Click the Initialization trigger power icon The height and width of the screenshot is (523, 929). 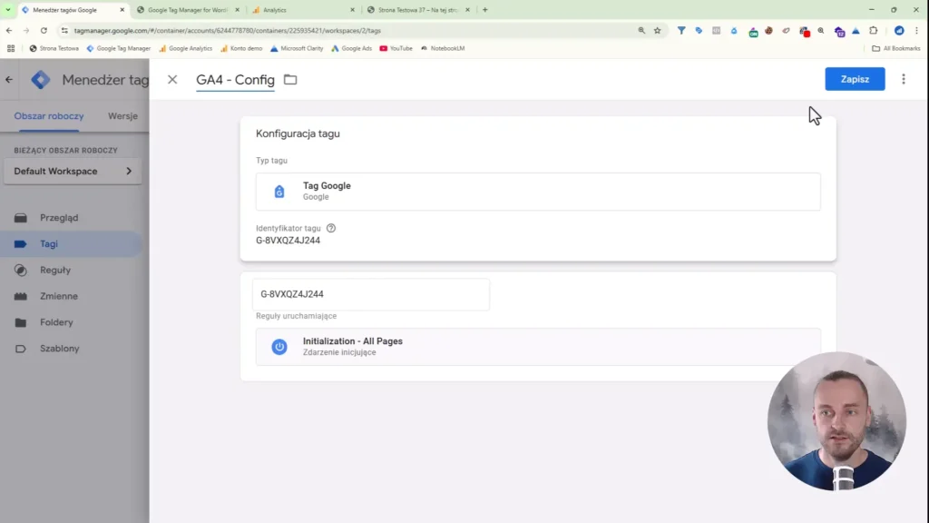click(279, 347)
